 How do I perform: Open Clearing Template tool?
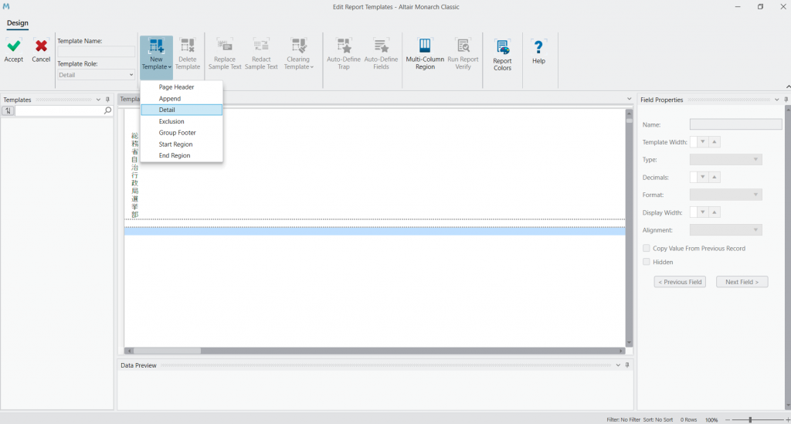pos(299,55)
